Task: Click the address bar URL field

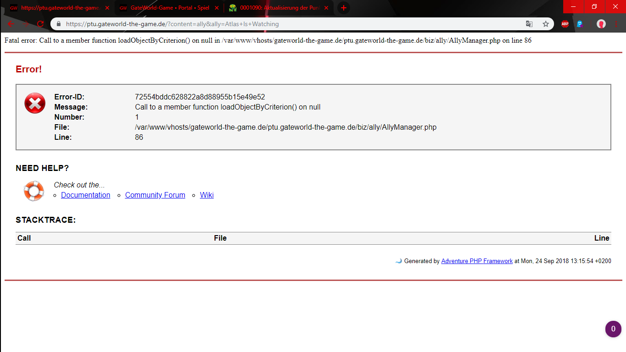Action: (x=293, y=24)
